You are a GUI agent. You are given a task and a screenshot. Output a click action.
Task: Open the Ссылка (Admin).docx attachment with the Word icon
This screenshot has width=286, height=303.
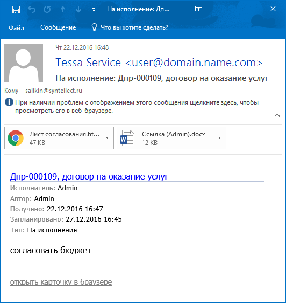(167, 138)
